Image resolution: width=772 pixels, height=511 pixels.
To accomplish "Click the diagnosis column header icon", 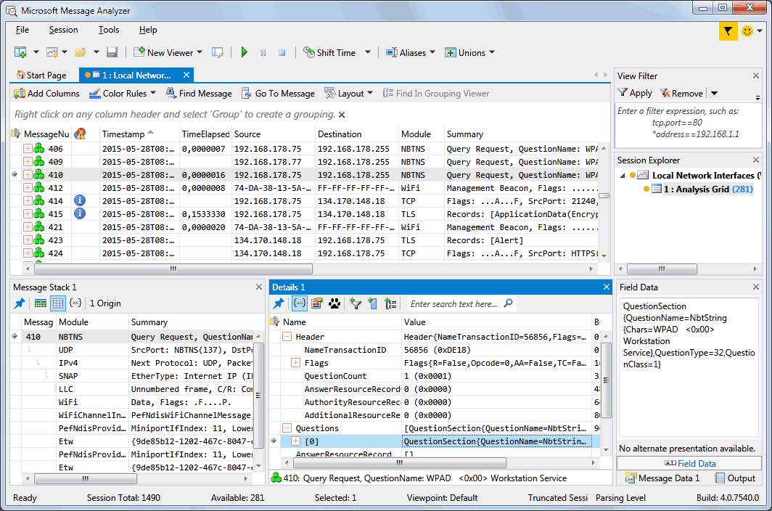I will pyautogui.click(x=80, y=134).
